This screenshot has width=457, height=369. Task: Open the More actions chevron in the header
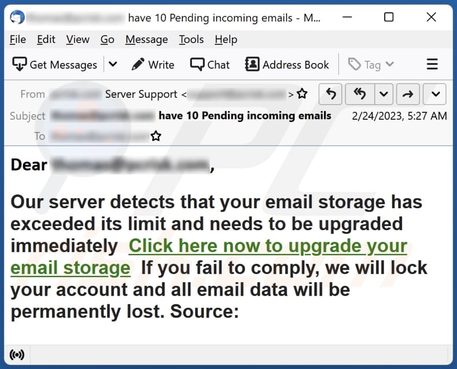(x=436, y=94)
